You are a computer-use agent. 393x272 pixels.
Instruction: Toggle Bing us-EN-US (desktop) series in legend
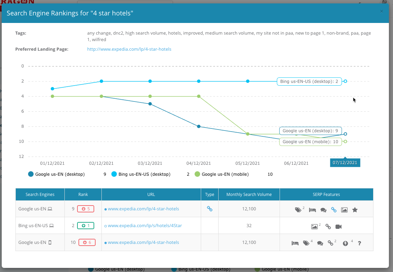(141, 174)
